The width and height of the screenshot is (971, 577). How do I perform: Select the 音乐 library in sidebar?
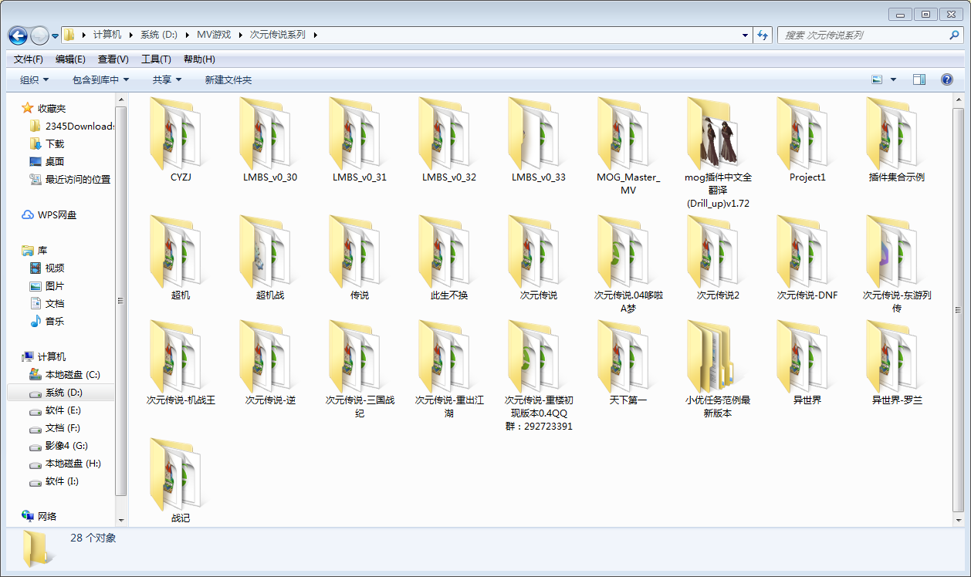tap(47, 322)
